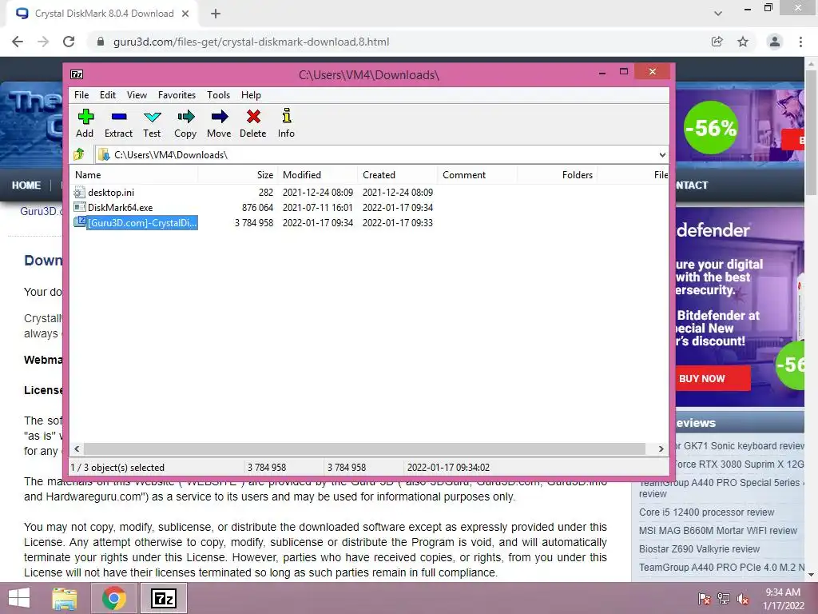Open the Favorites menu
Image resolution: width=818 pixels, height=614 pixels.
point(177,95)
